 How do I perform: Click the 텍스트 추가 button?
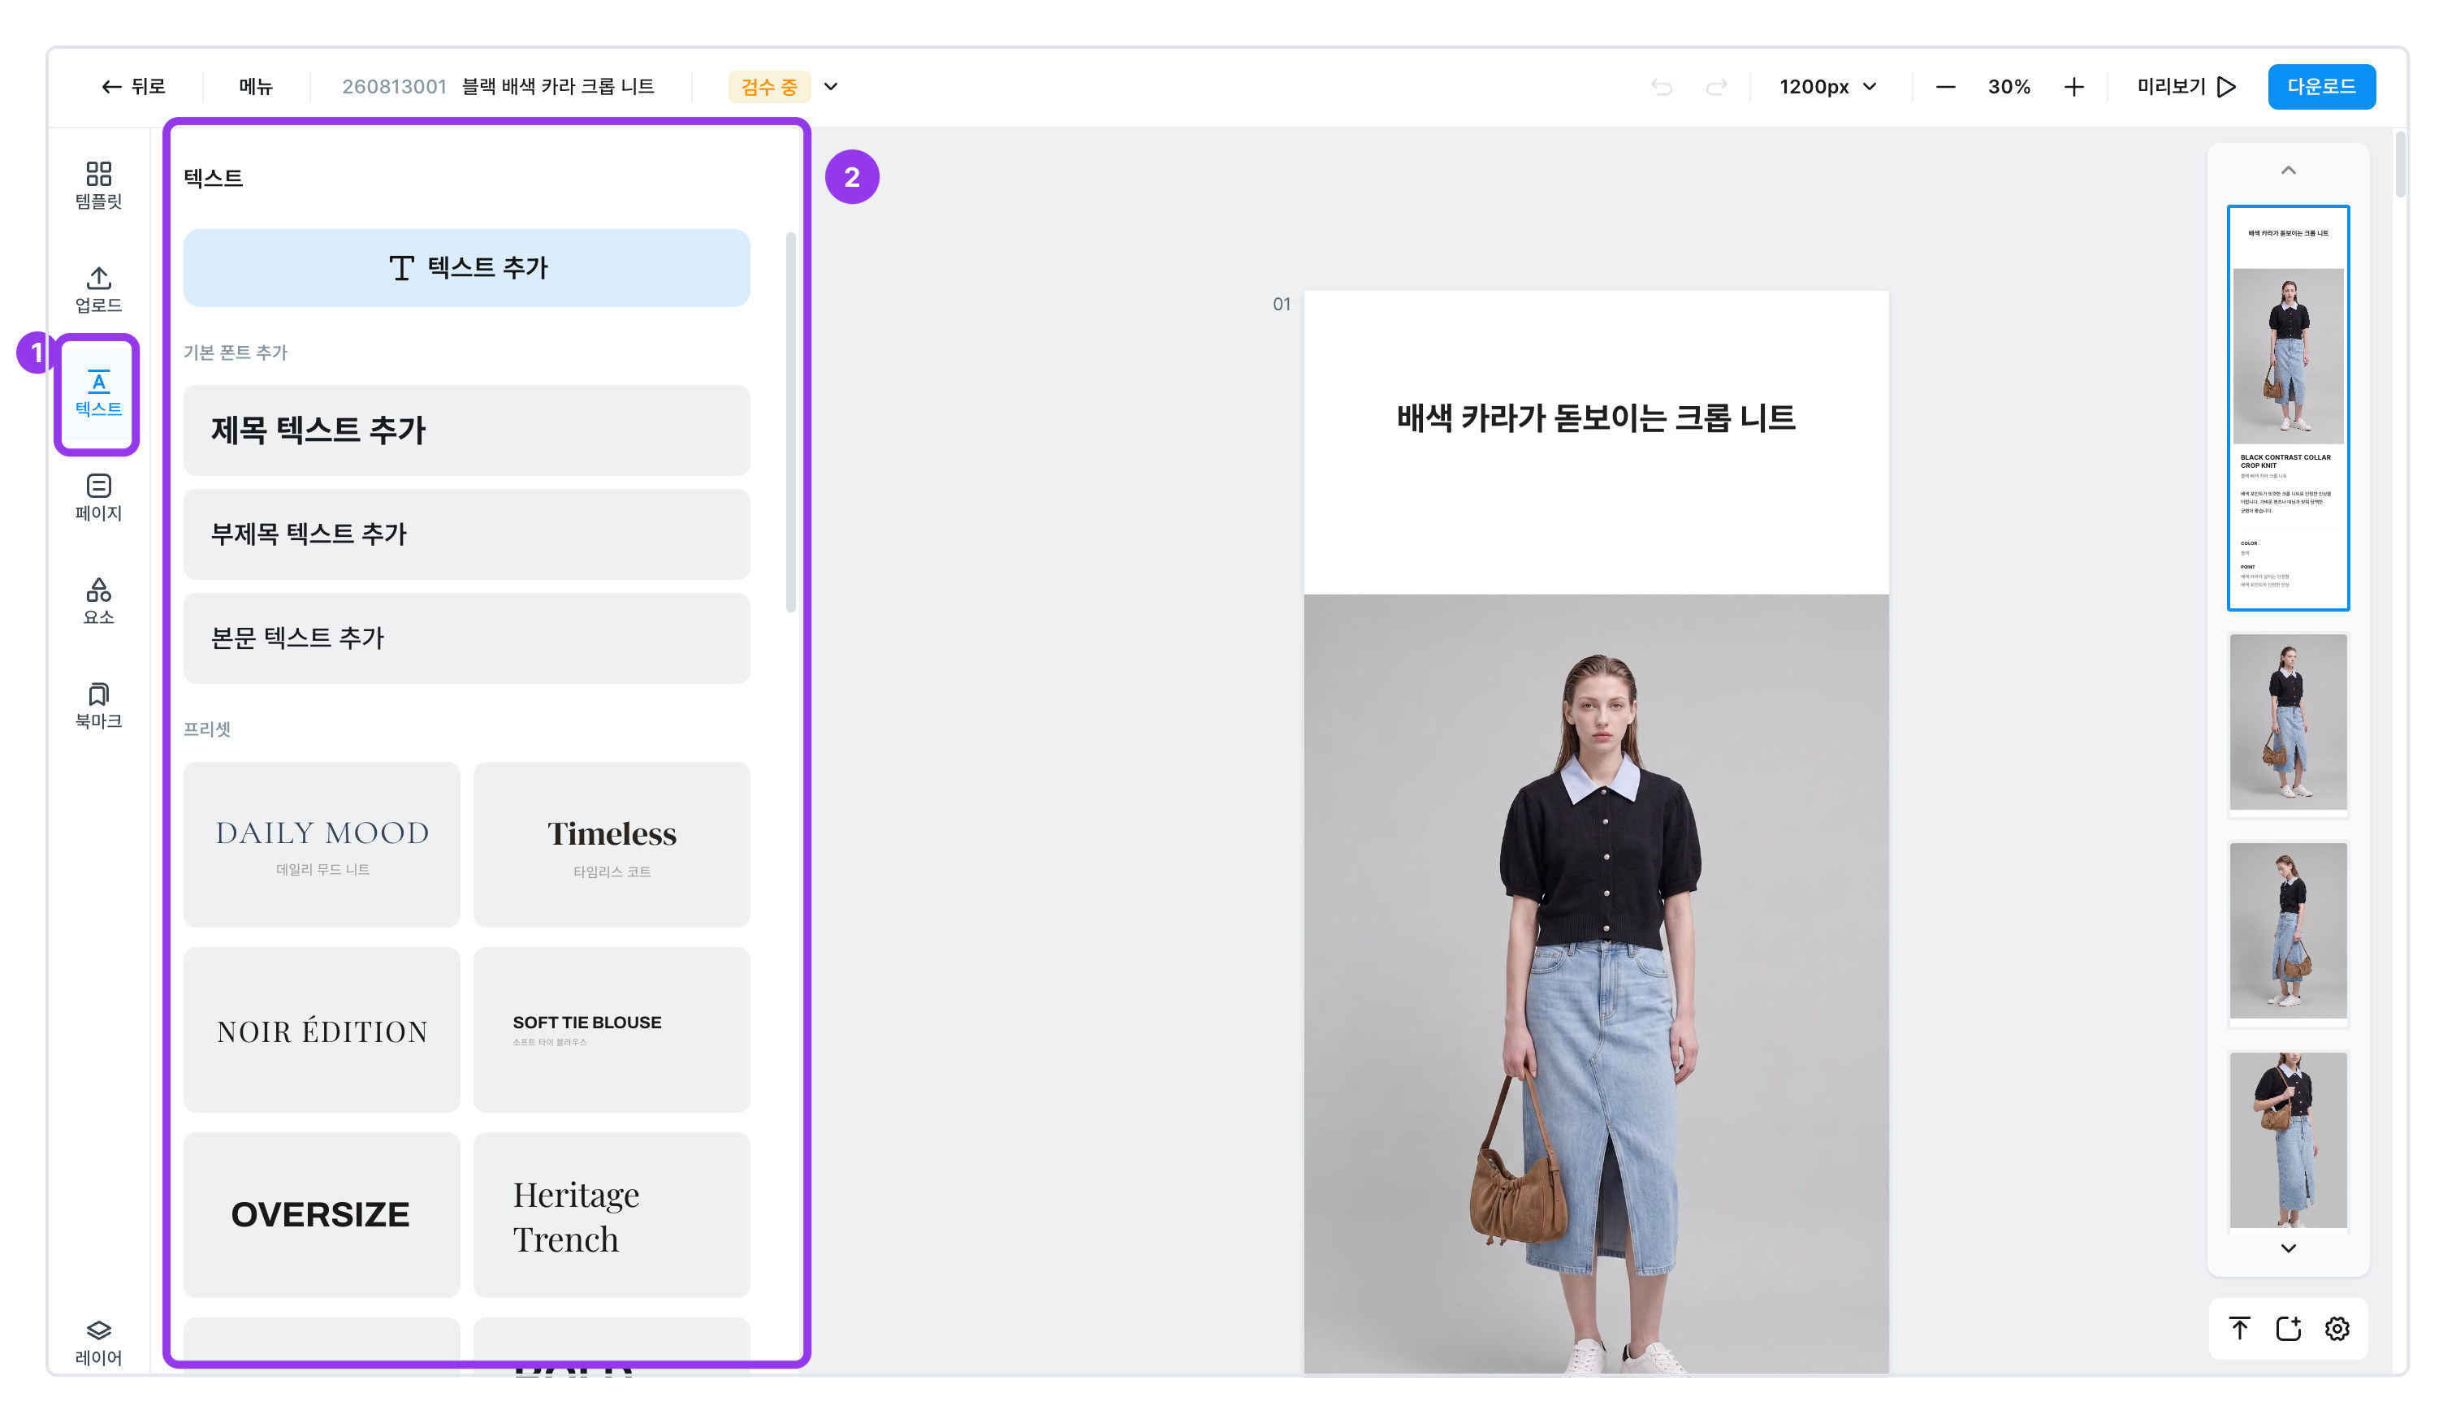(x=467, y=268)
